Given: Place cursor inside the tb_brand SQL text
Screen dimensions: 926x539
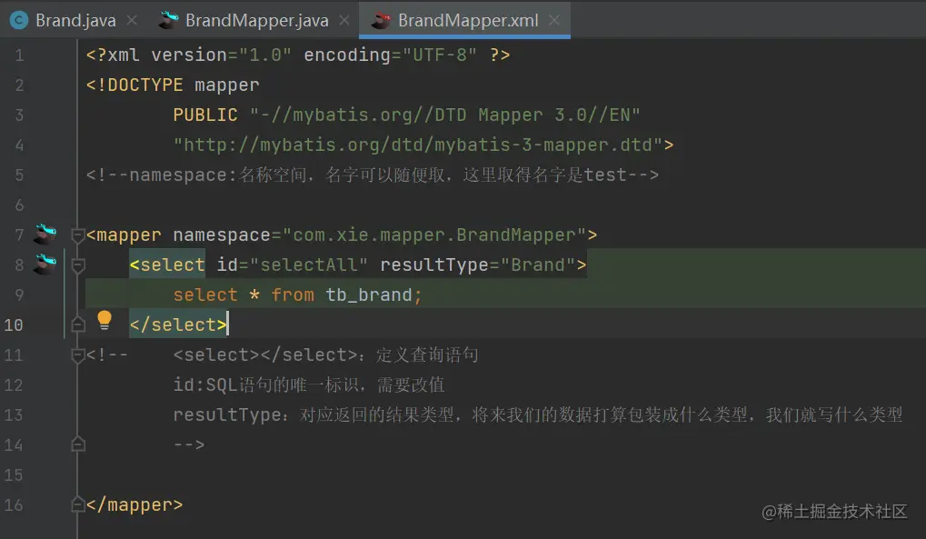Looking at the screenshot, I should [x=371, y=294].
